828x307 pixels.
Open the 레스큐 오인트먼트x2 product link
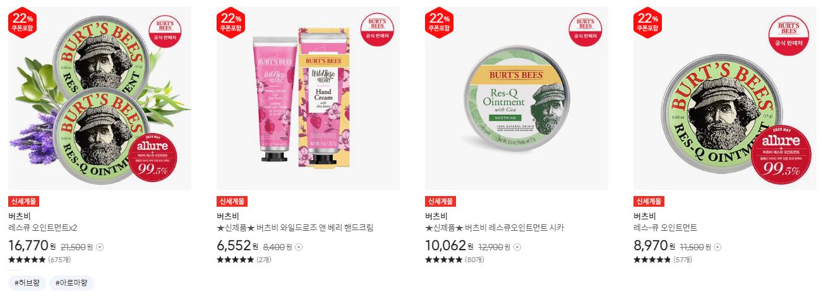point(43,228)
